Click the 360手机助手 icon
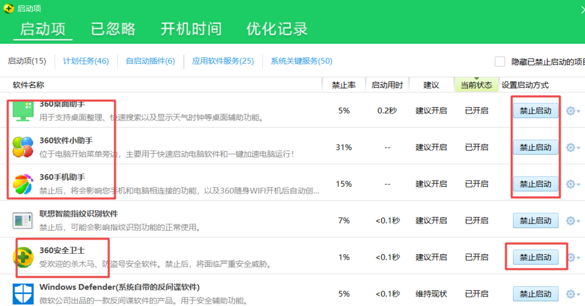 (x=23, y=184)
